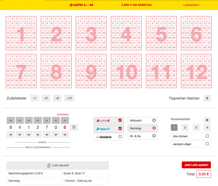The height and width of the screenshot is (186, 218).
Task: Click the Samstag cell in the summary table
Action: click(x=34, y=181)
